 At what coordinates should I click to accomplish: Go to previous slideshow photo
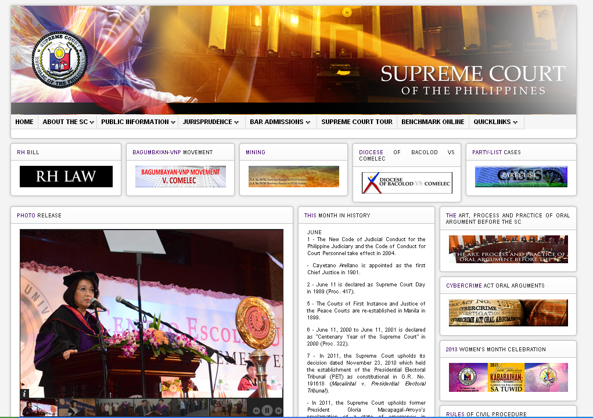point(256,410)
